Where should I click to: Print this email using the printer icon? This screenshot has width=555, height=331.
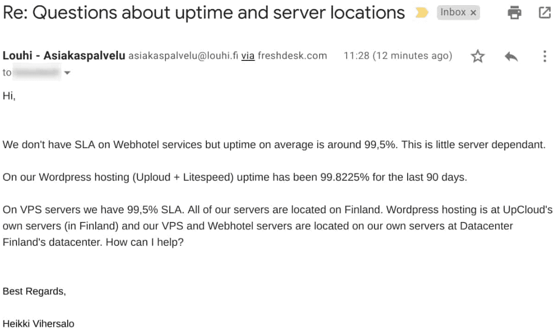tap(514, 13)
